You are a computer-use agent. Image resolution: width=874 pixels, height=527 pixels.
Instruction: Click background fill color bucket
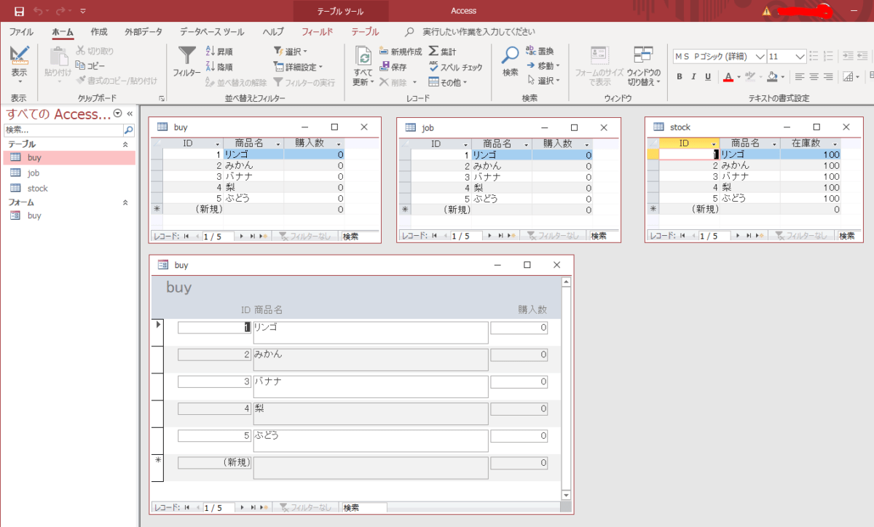tap(773, 76)
